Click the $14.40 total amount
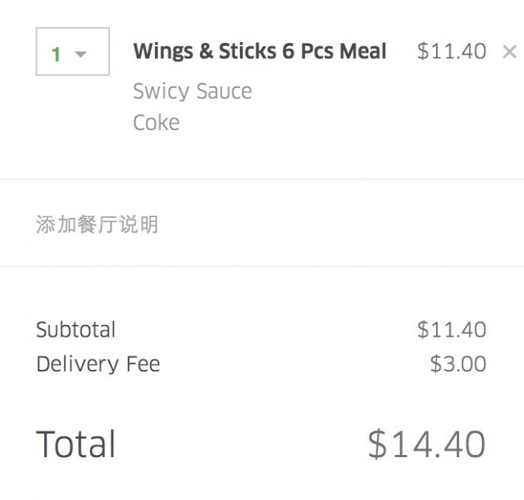This screenshot has width=524, height=500. [427, 445]
